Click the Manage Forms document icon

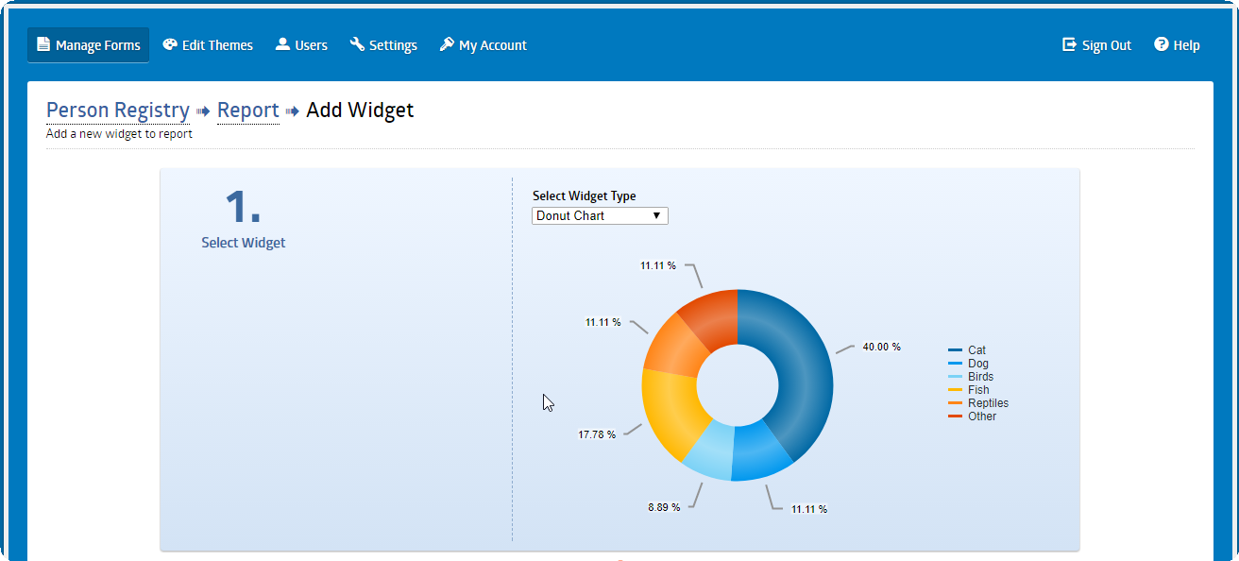click(43, 44)
